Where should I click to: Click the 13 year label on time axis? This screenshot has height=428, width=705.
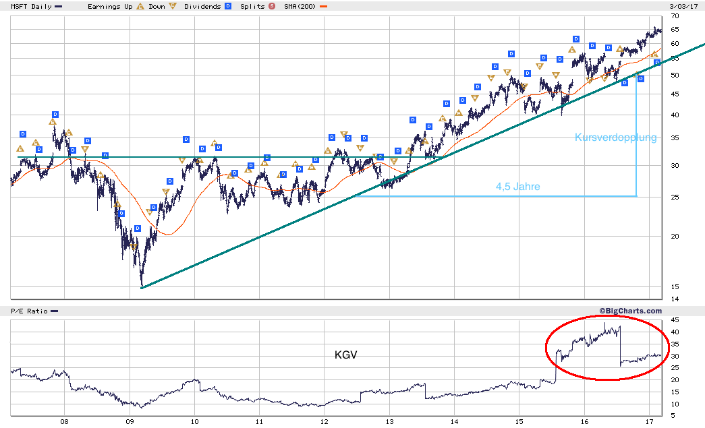(x=389, y=422)
